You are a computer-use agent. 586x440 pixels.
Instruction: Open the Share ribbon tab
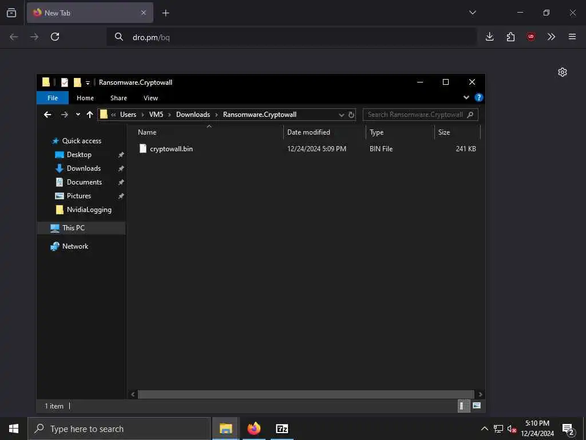coord(118,98)
